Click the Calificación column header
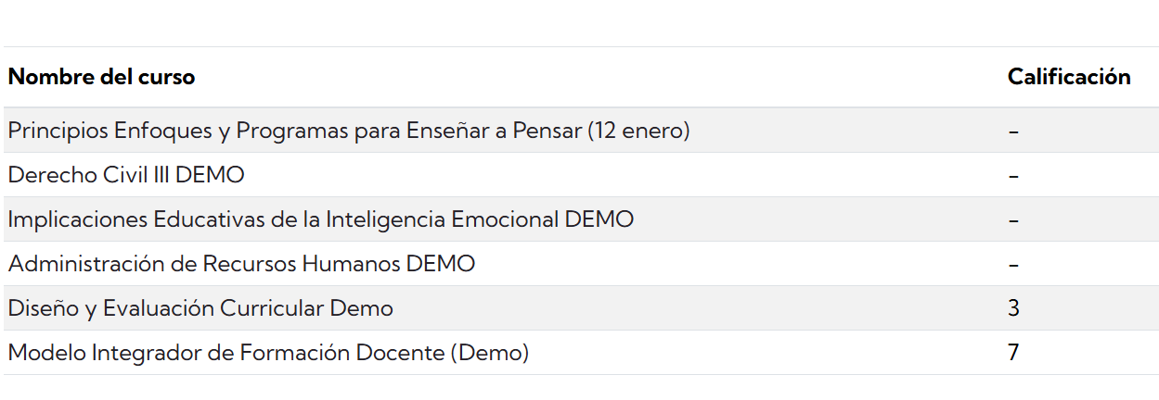The width and height of the screenshot is (1159, 400). click(1069, 77)
